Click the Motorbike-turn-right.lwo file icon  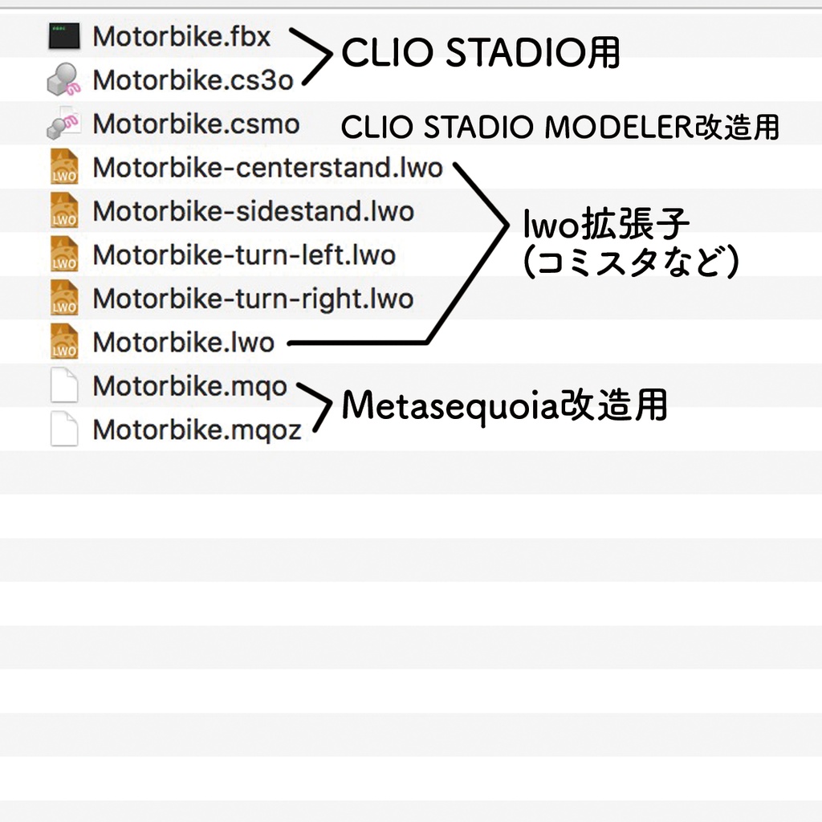(63, 299)
